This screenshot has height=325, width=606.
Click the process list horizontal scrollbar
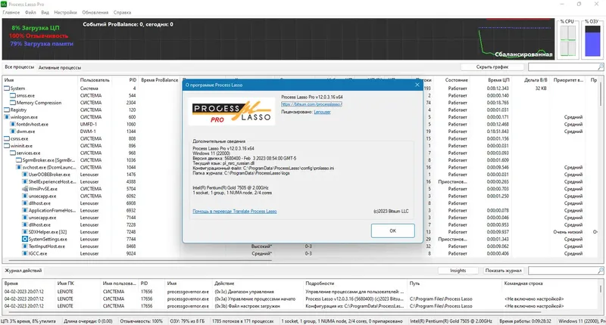(x=139, y=260)
